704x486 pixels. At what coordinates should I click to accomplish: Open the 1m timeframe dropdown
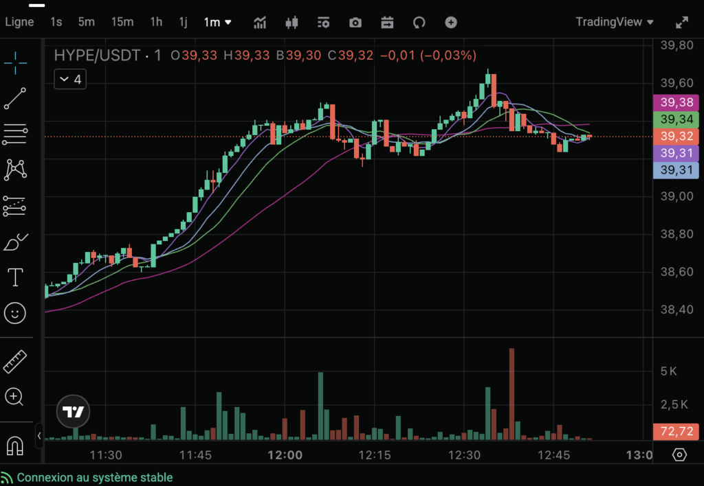tap(217, 21)
